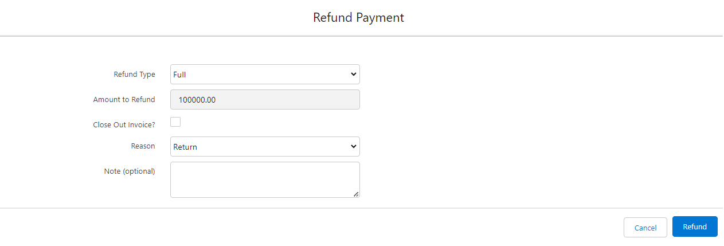Click the Reason field label
The image size is (724, 246).
(x=143, y=146)
